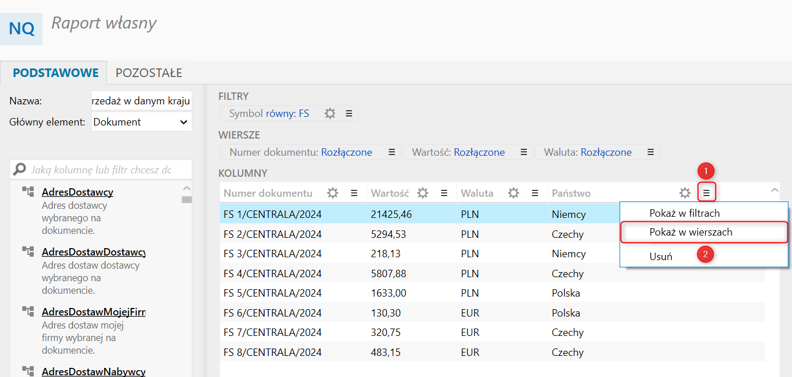Click gear icon in Numer dokumentu column
Viewport: 792px width, 377px height.
coord(333,193)
